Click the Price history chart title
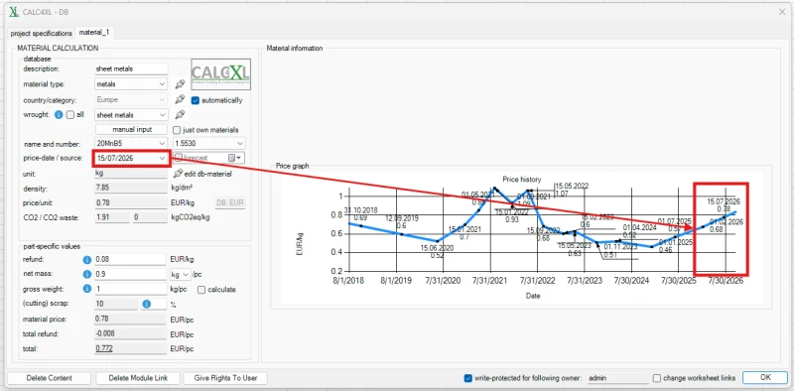Viewport: 794px width, 391px height. [x=522, y=180]
